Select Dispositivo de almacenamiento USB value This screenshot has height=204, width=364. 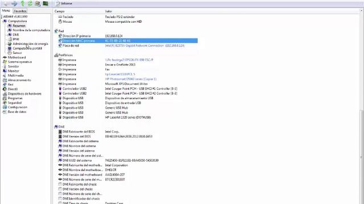pyautogui.click(x=129, y=98)
